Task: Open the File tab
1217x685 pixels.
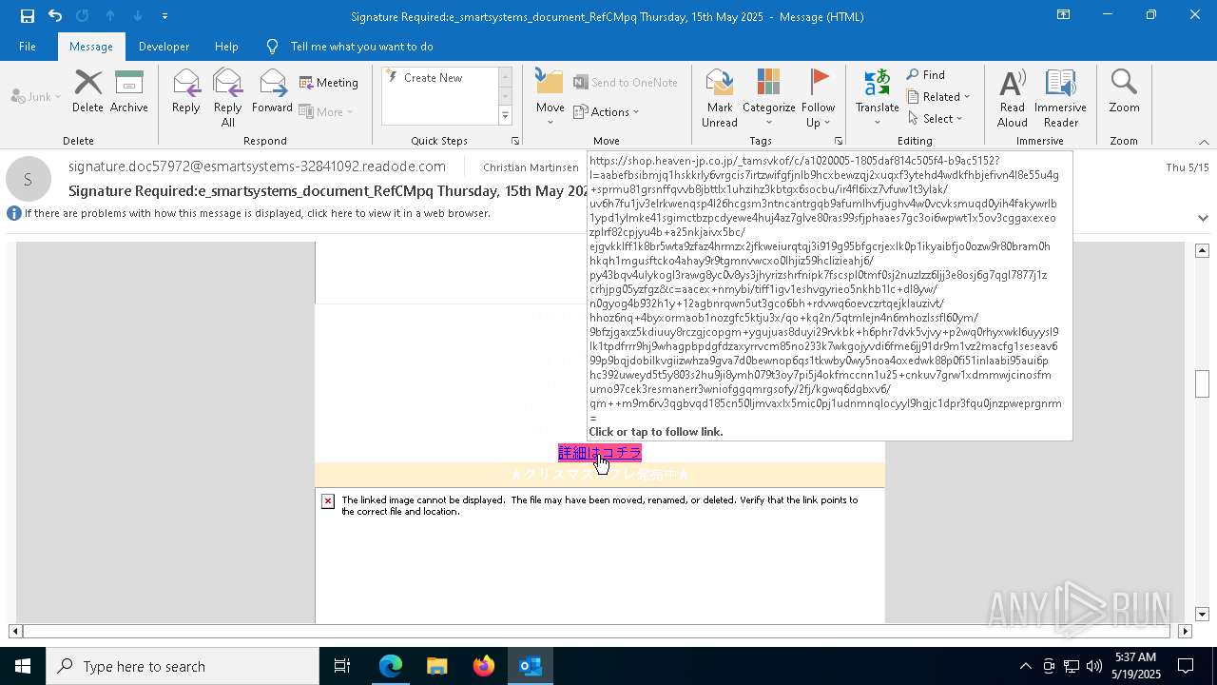Action: click(x=28, y=46)
